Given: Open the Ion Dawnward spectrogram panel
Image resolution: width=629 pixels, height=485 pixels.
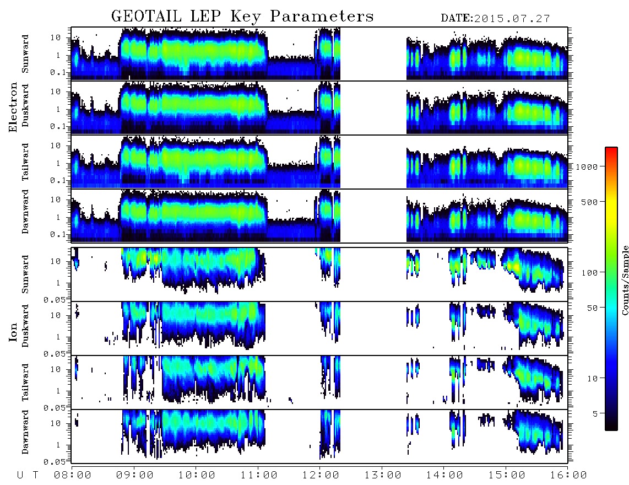Looking at the screenshot, I should click(x=319, y=436).
